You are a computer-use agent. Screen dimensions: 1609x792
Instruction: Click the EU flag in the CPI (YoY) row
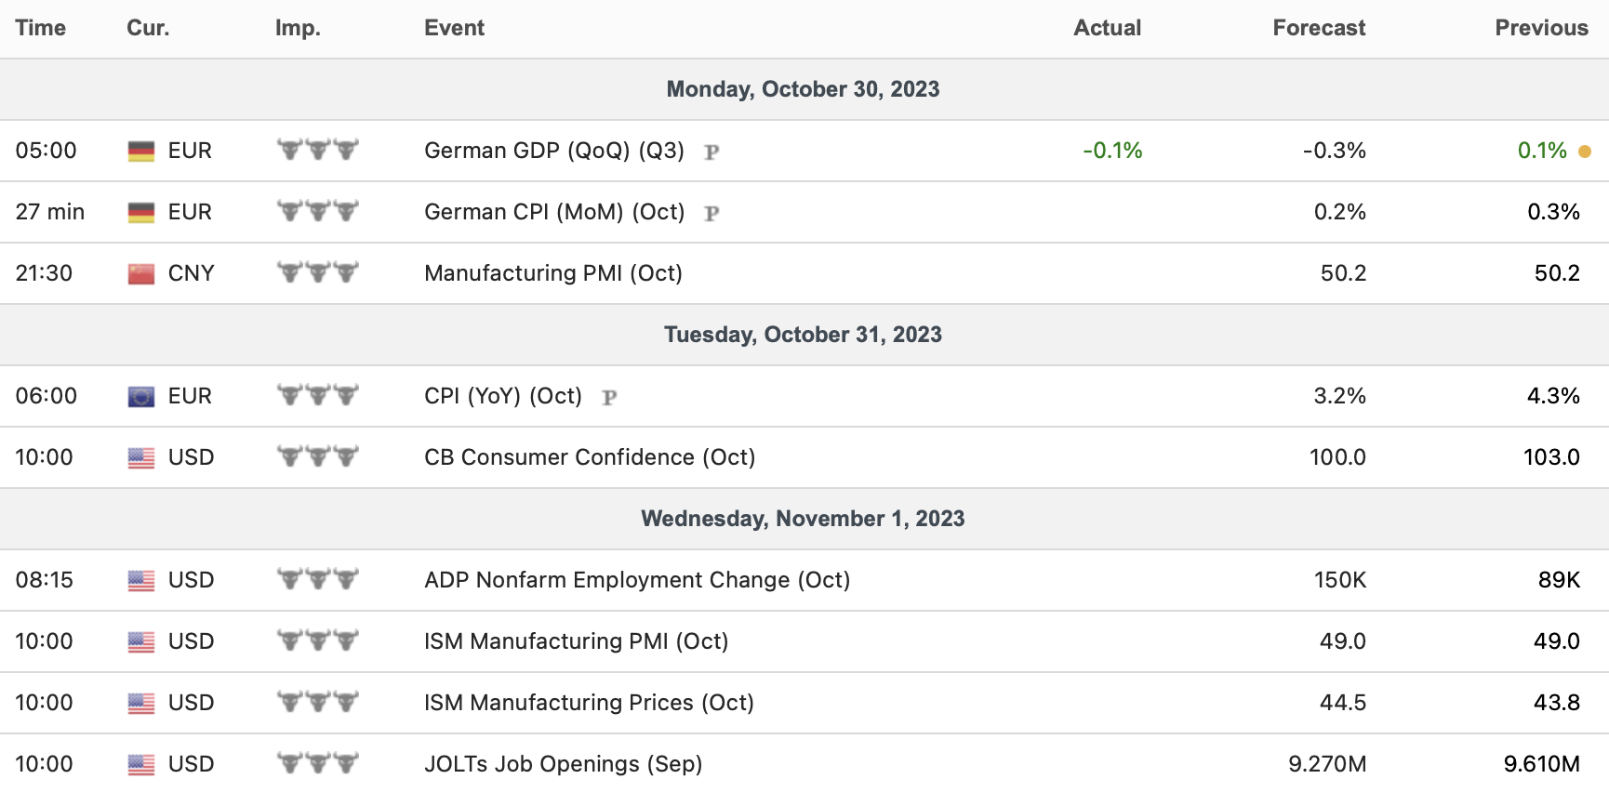click(x=141, y=396)
